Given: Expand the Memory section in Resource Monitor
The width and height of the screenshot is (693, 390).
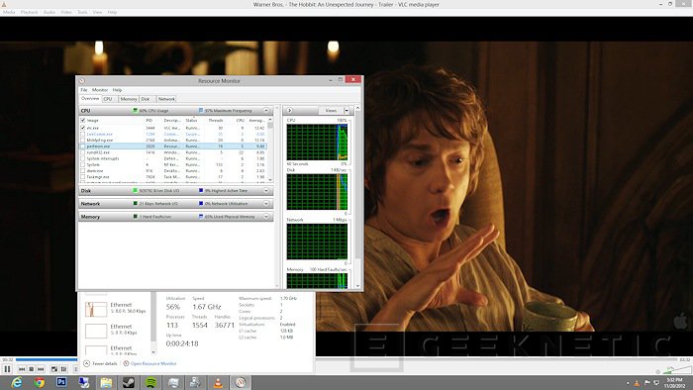Looking at the screenshot, I should (x=266, y=217).
